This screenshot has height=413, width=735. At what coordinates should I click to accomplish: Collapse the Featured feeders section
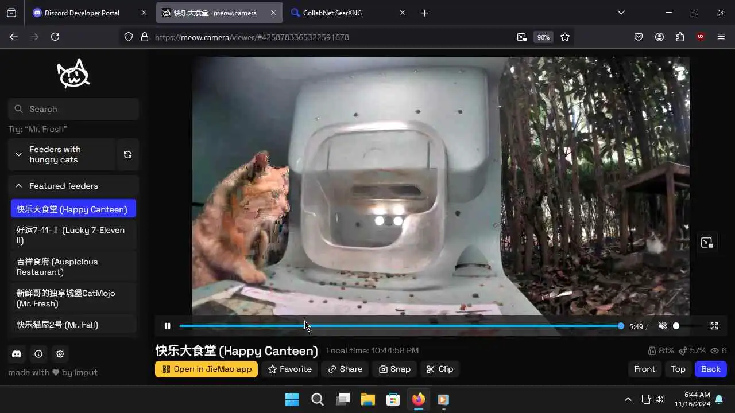click(73, 186)
